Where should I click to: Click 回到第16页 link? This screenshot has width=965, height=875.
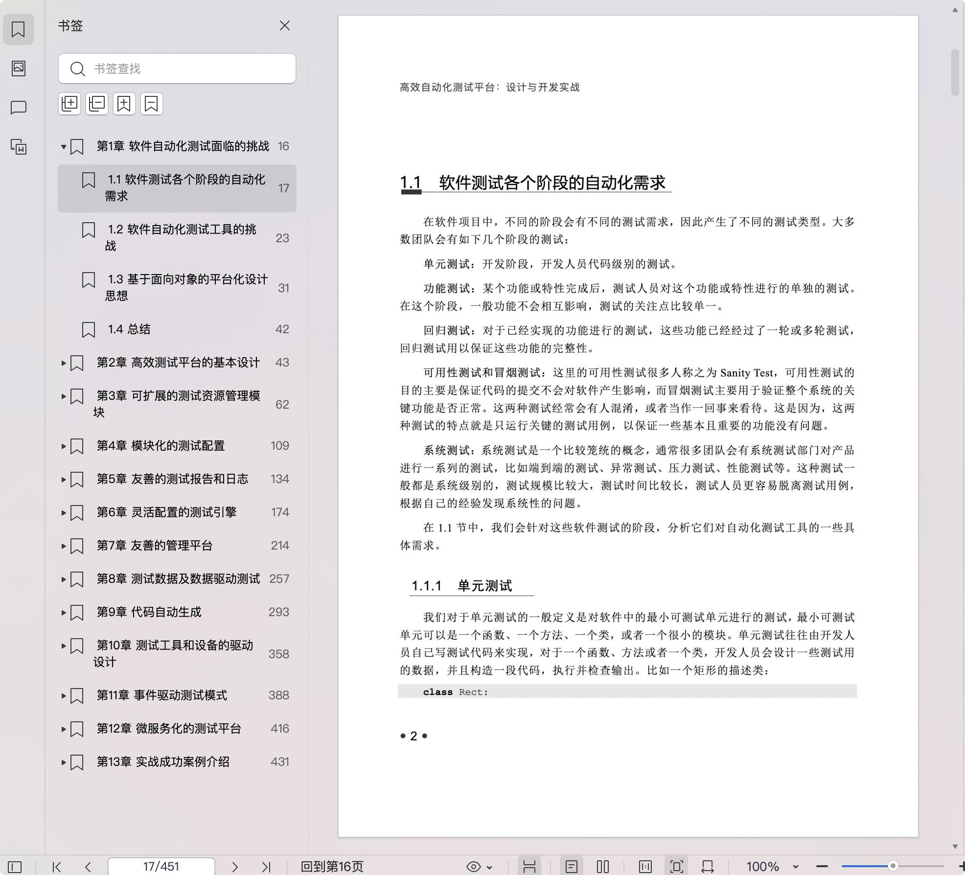[x=332, y=867]
